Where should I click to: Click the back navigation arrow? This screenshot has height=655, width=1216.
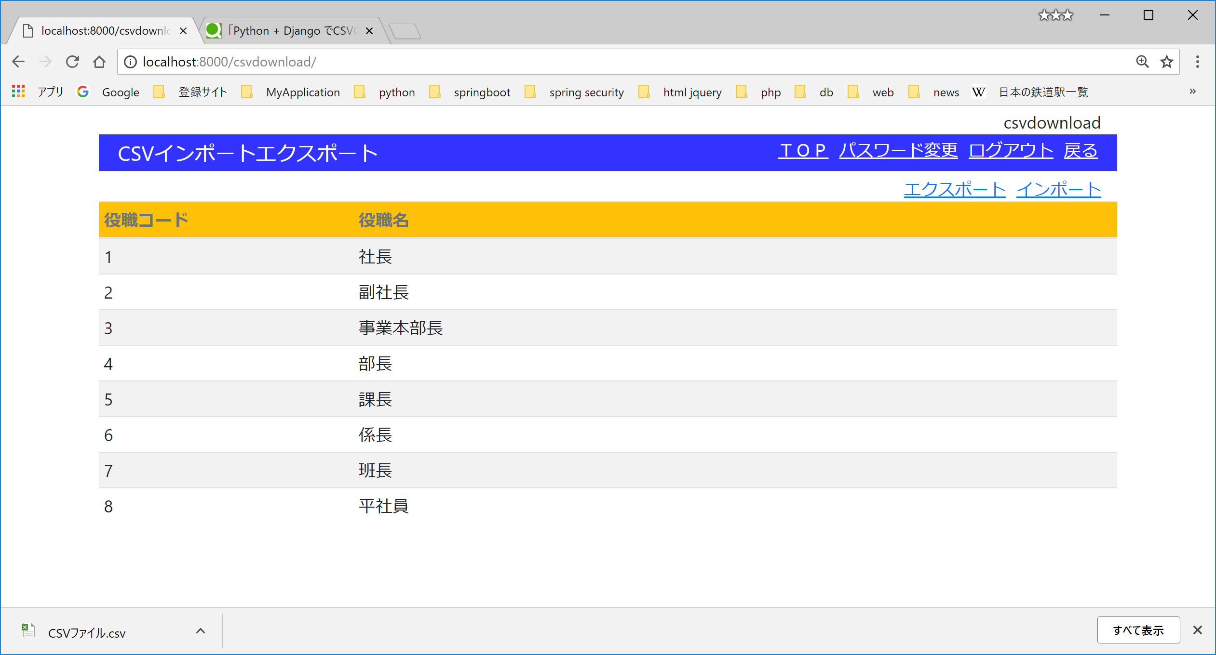click(18, 62)
